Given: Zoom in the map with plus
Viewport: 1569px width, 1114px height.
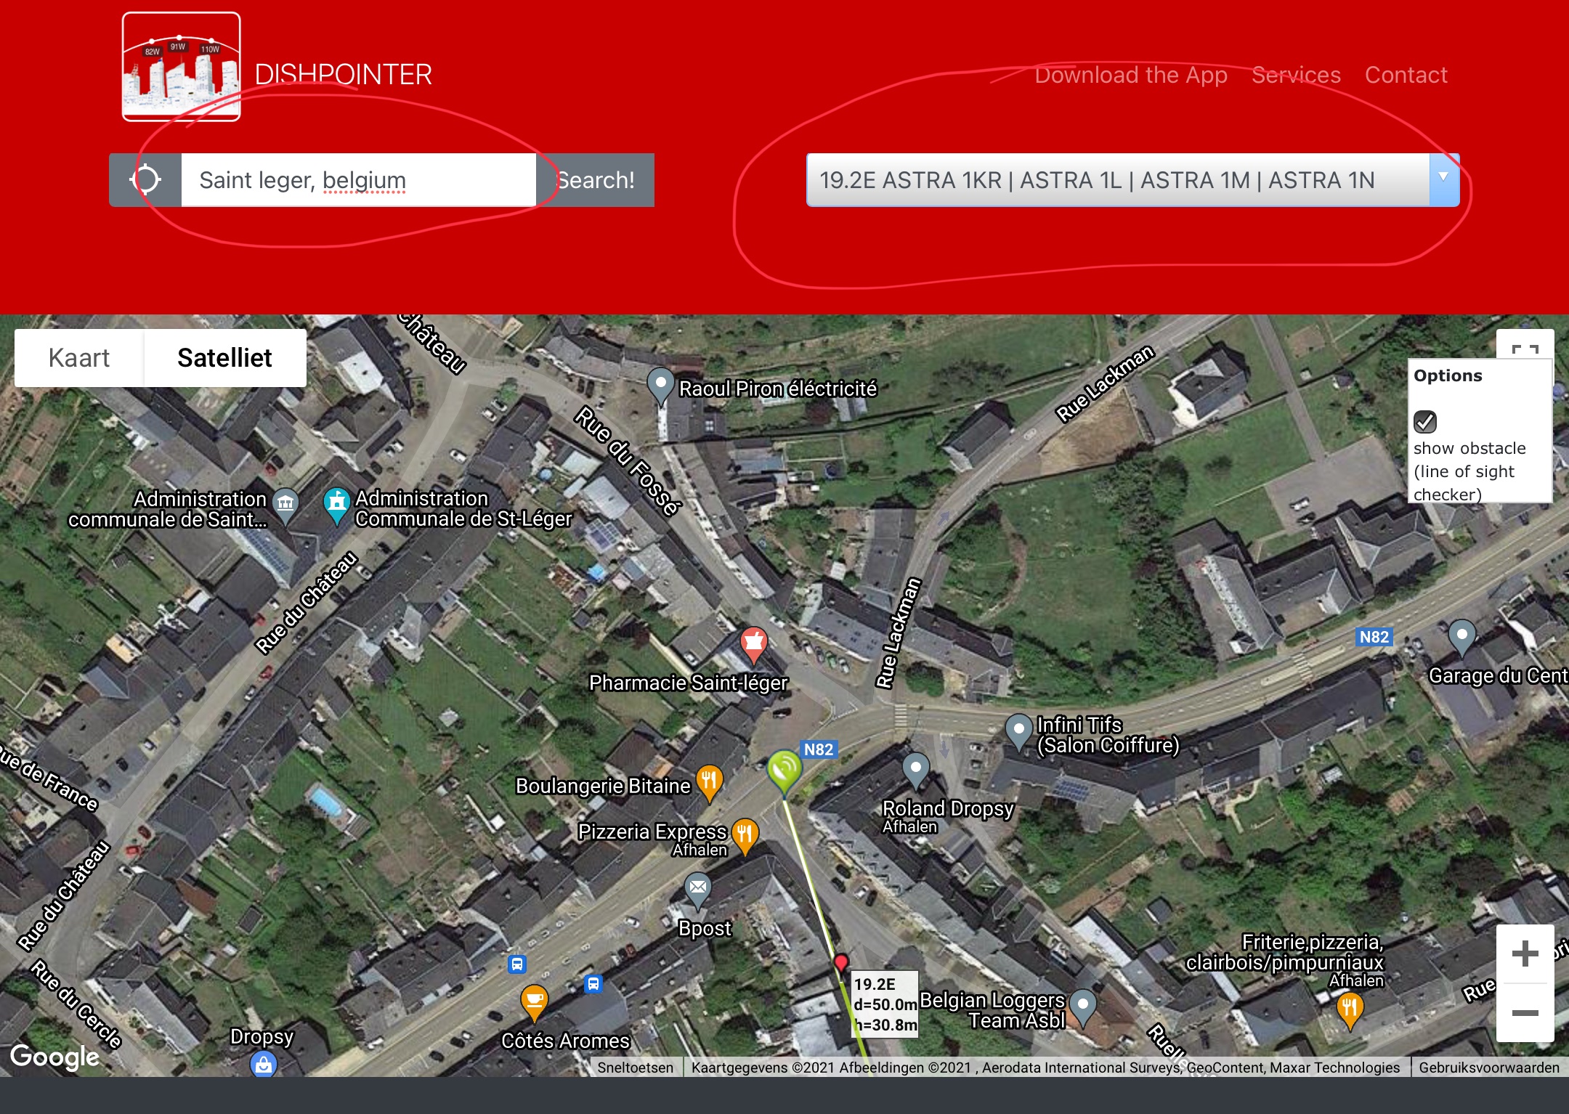Looking at the screenshot, I should coord(1525,954).
